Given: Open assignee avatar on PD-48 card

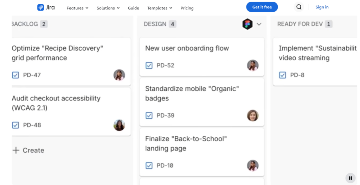Looking at the screenshot, I should coord(119,125).
